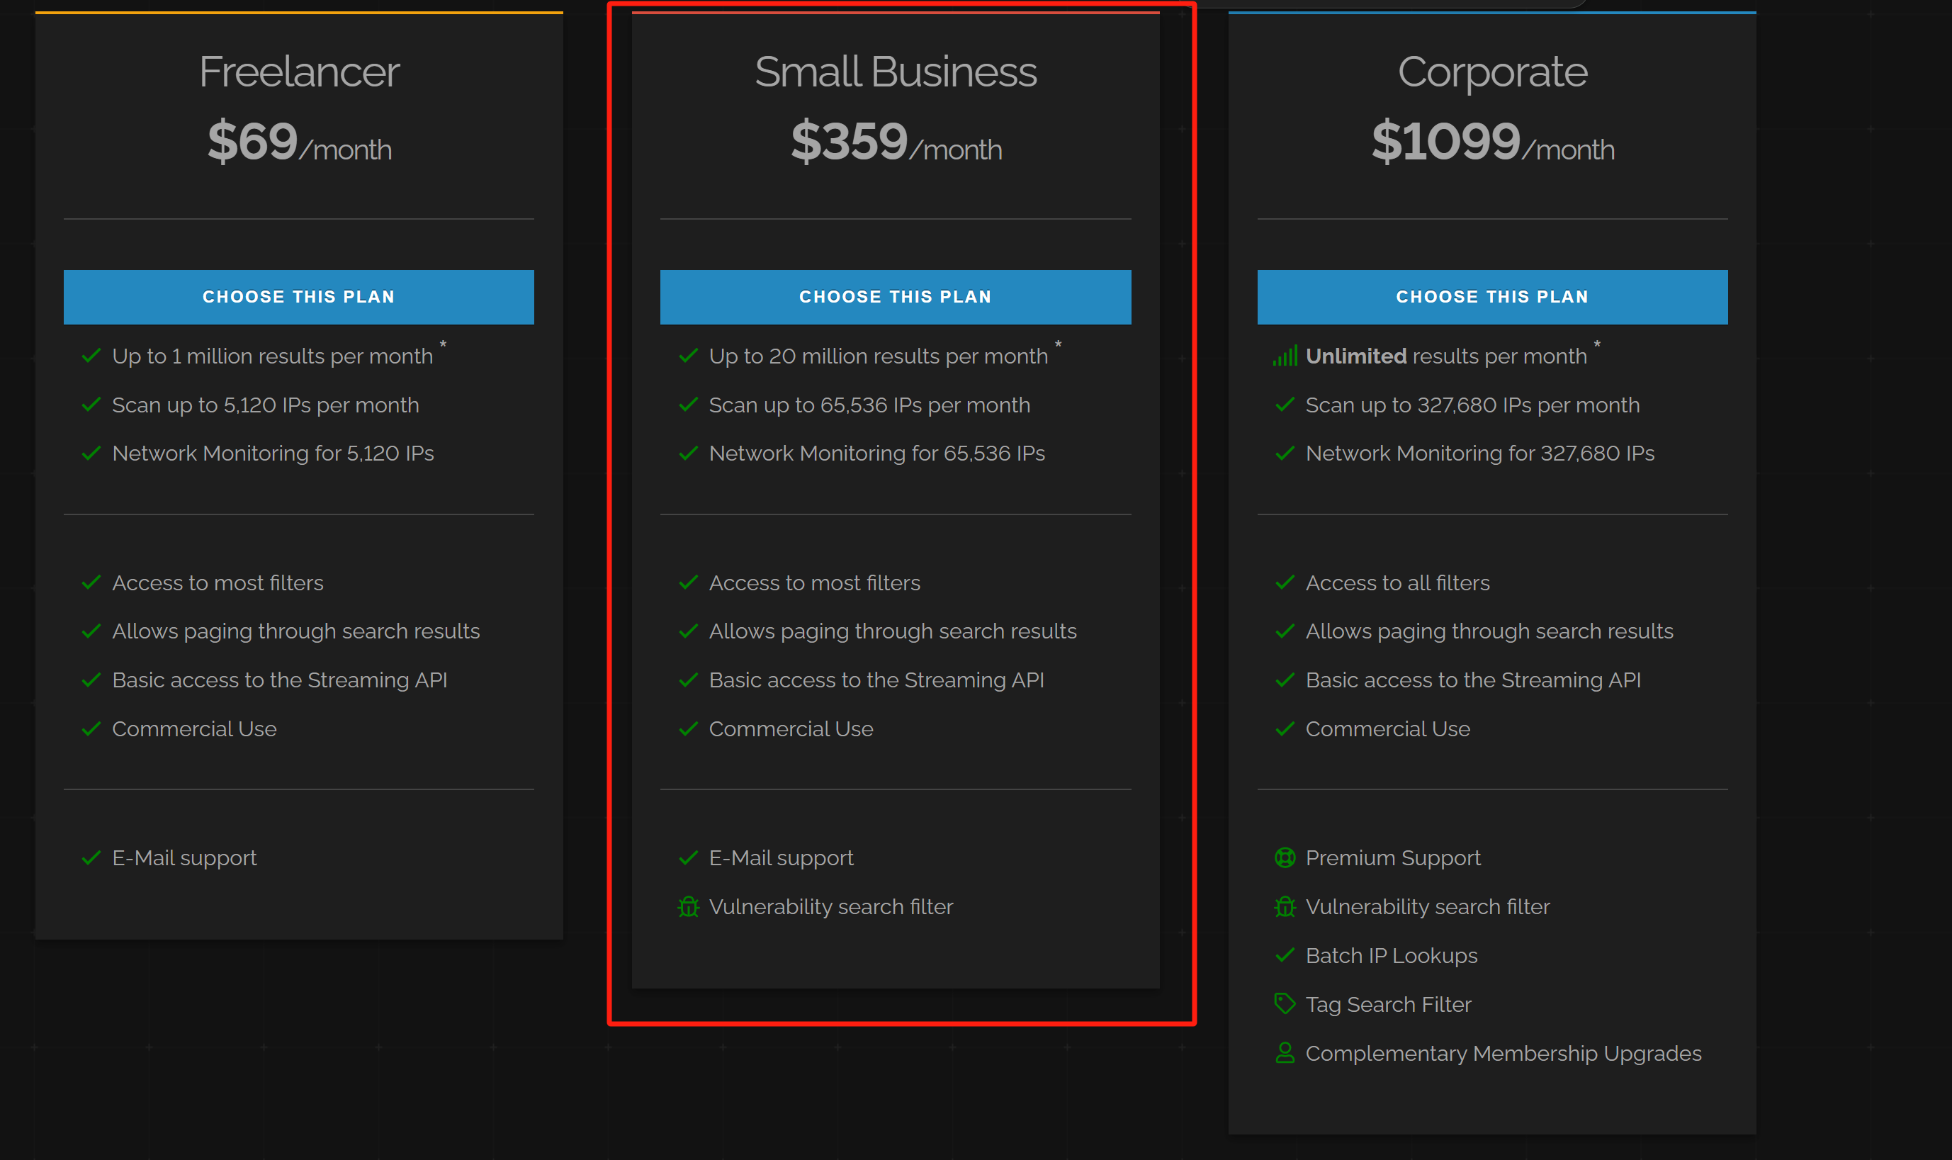Click the Network Monitoring for 5,120 IPs text
This screenshot has width=1952, height=1160.
[x=273, y=454]
